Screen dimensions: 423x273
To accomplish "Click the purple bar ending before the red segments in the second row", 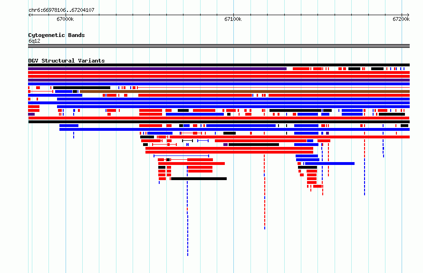I will [157, 69].
